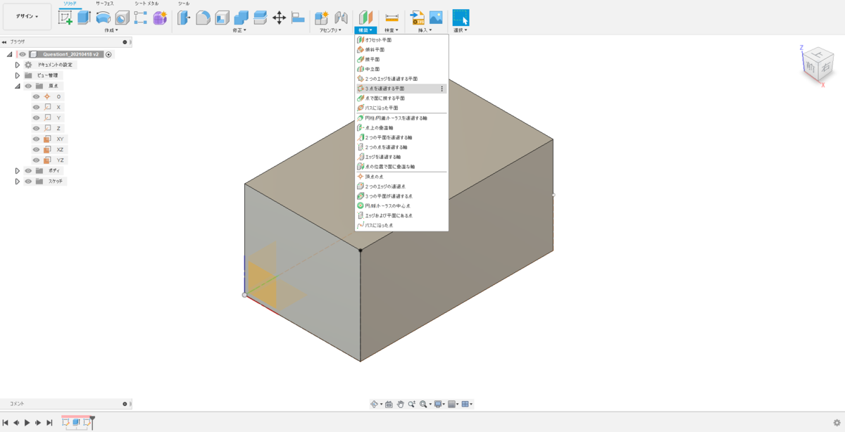
Task: Select the Extrude tool icon
Action: (84, 18)
